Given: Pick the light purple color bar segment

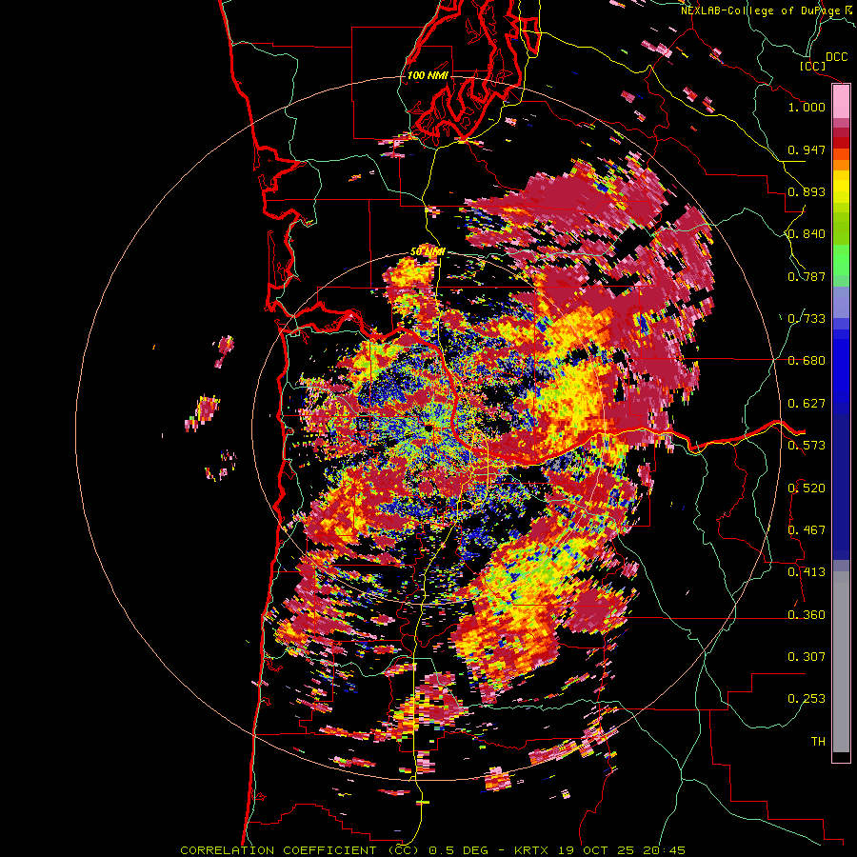Looking at the screenshot, I should (x=841, y=302).
